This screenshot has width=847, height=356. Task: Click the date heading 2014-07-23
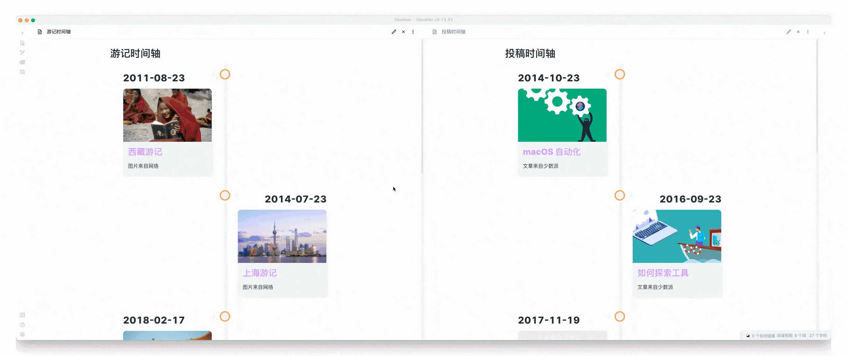295,199
